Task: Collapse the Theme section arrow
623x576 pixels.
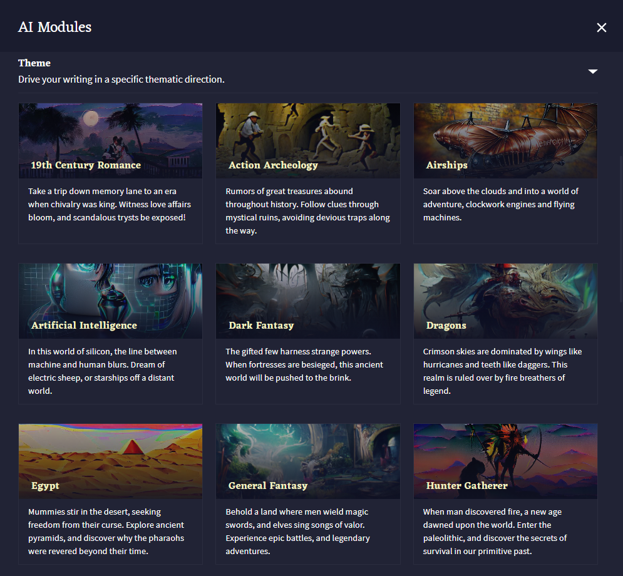Action: click(x=592, y=71)
